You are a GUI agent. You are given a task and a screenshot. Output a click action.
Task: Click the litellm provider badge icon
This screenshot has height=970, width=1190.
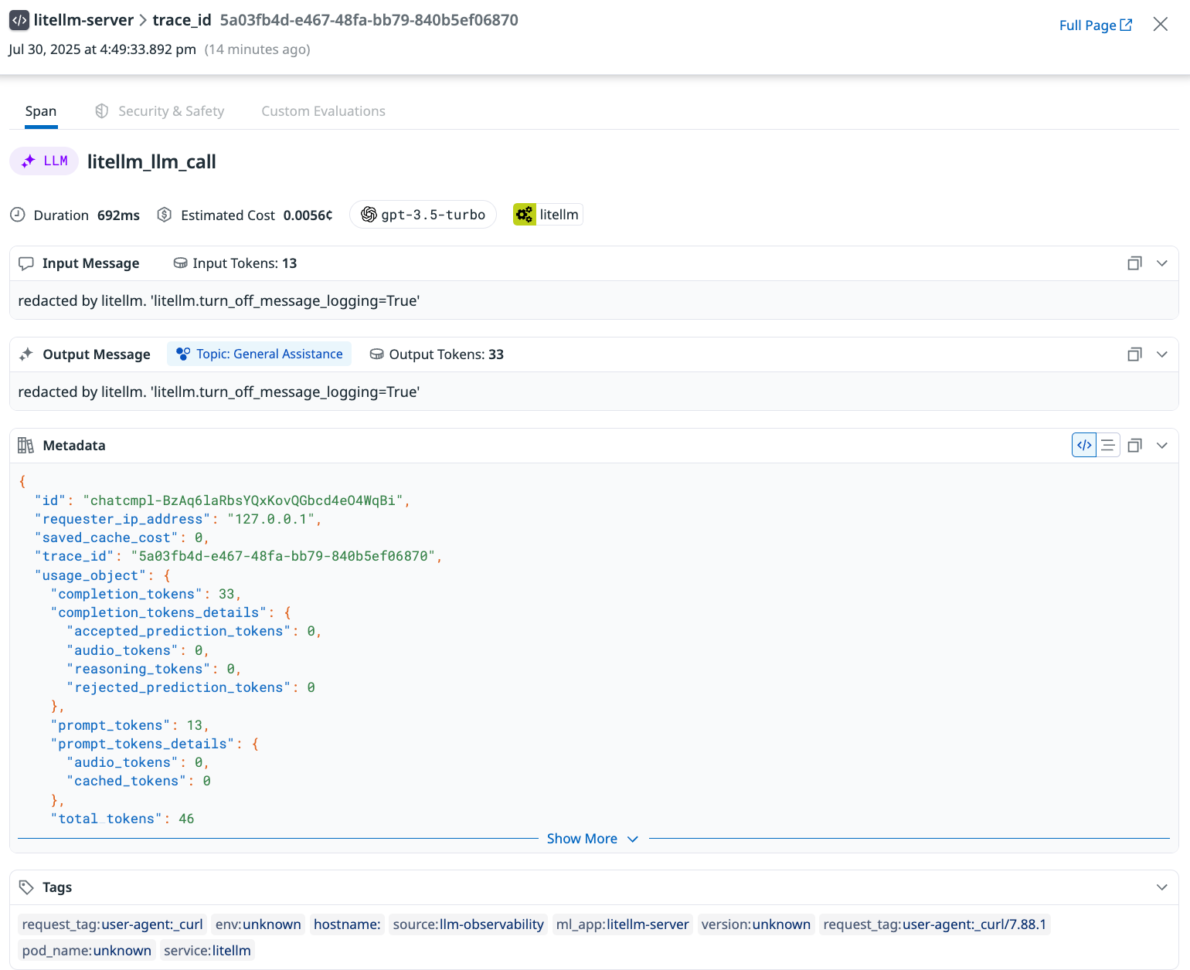click(525, 214)
